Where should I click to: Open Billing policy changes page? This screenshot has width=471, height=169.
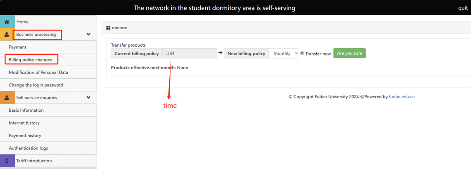pyautogui.click(x=31, y=60)
